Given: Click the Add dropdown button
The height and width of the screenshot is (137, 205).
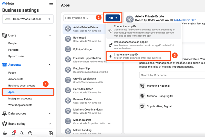Looking at the screenshot, I should 113,18.
